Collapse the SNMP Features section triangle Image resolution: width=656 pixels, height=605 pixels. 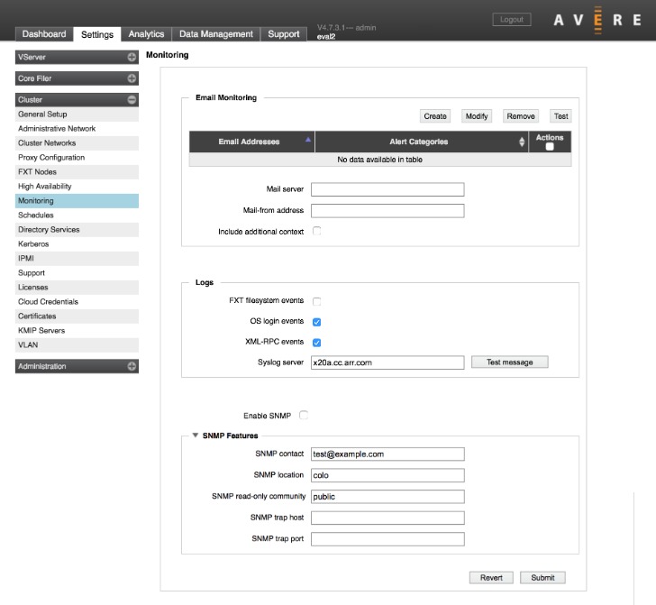pyautogui.click(x=196, y=435)
